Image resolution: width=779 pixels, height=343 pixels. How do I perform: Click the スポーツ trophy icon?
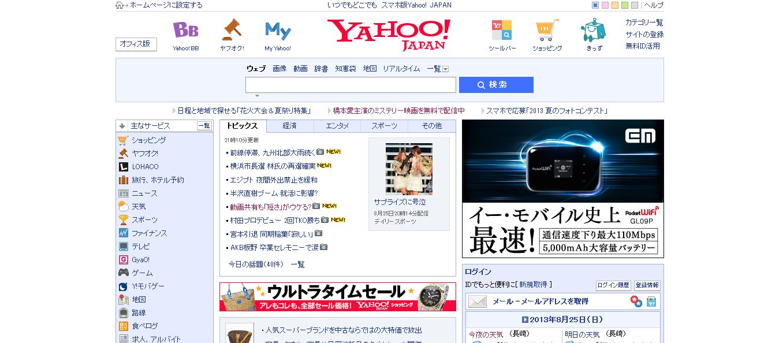coord(123,219)
